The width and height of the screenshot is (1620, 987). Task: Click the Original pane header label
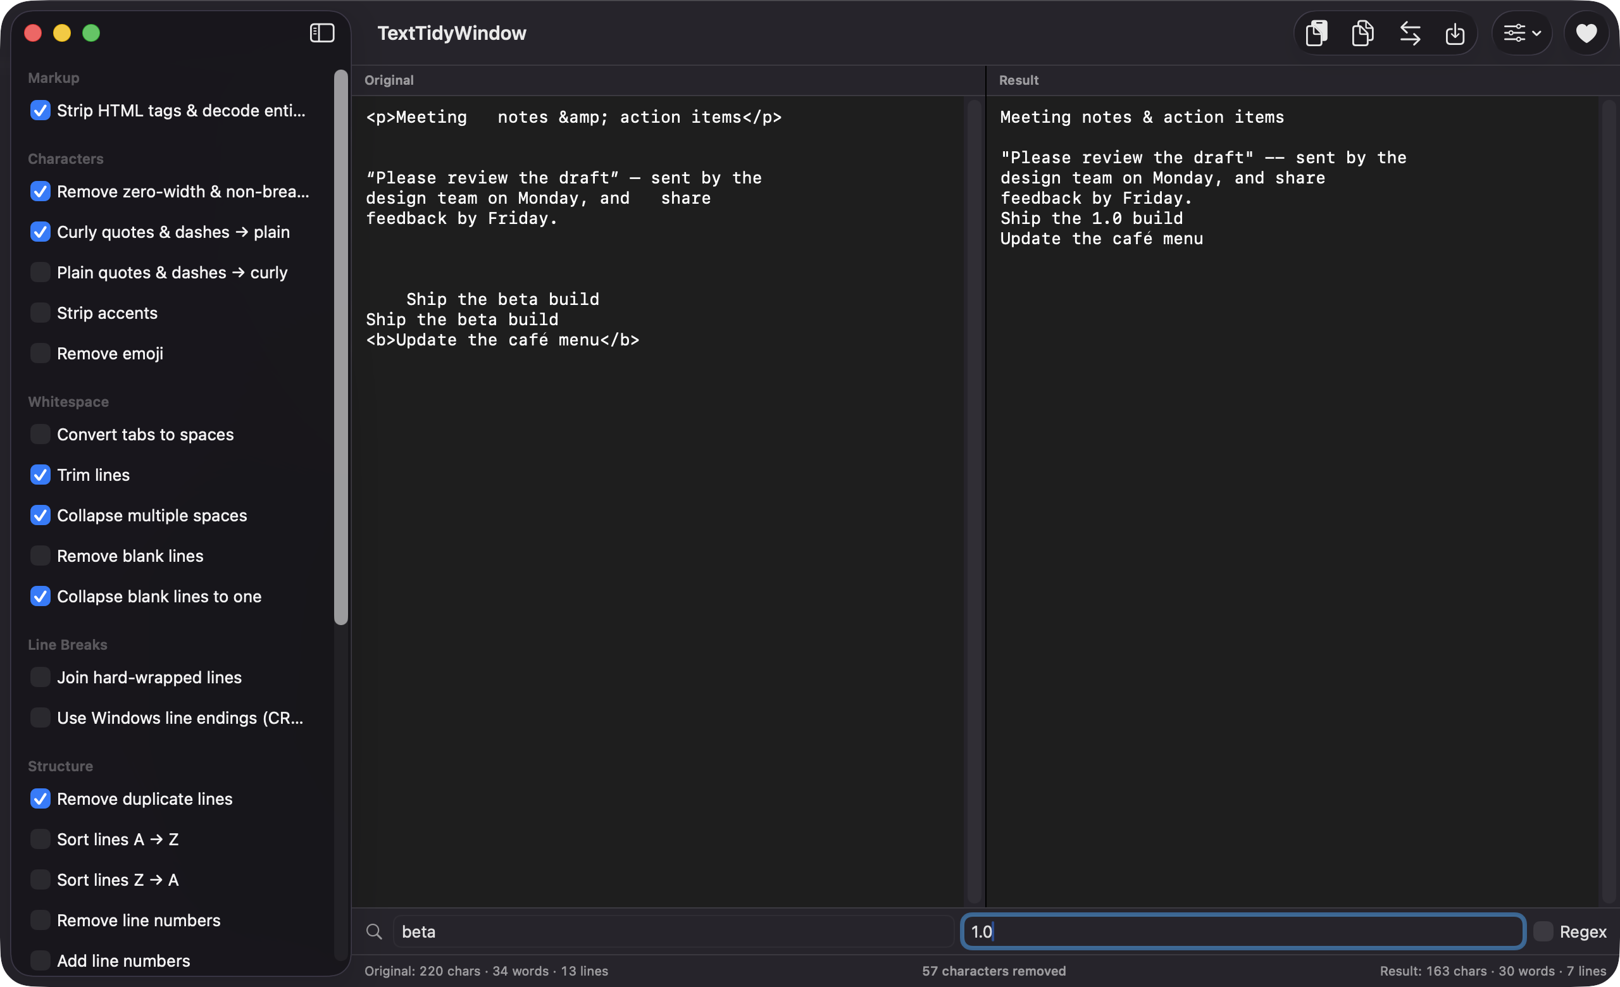tap(389, 80)
